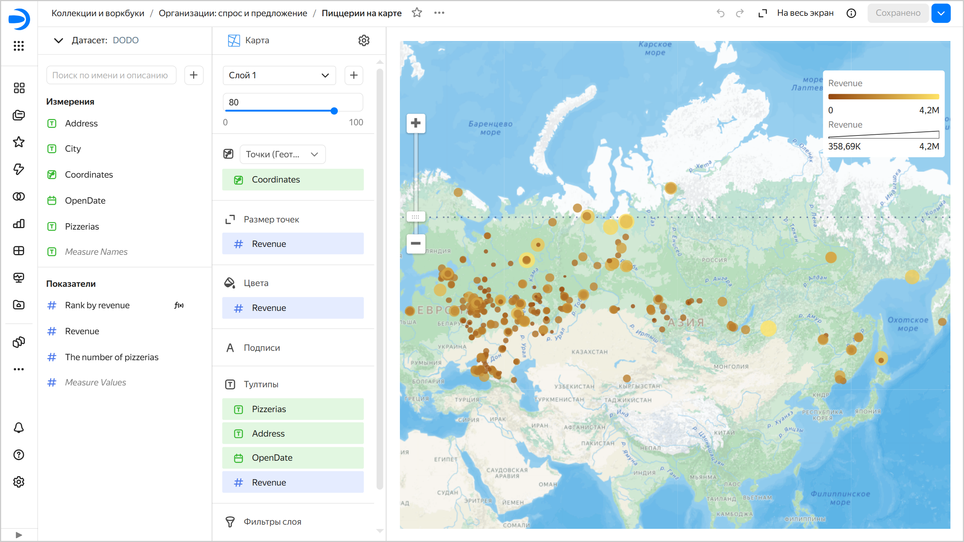The width and height of the screenshot is (964, 542).
Task: Add chart to favorites with star
Action: (416, 13)
